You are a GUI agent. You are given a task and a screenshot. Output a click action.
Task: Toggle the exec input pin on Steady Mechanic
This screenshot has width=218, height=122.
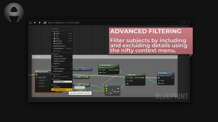coord(37,75)
